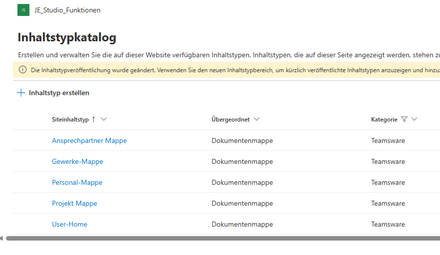The width and height of the screenshot is (440, 255).
Task: Click the sort arrow beside Siteinhaltstyp
Action: tap(93, 120)
